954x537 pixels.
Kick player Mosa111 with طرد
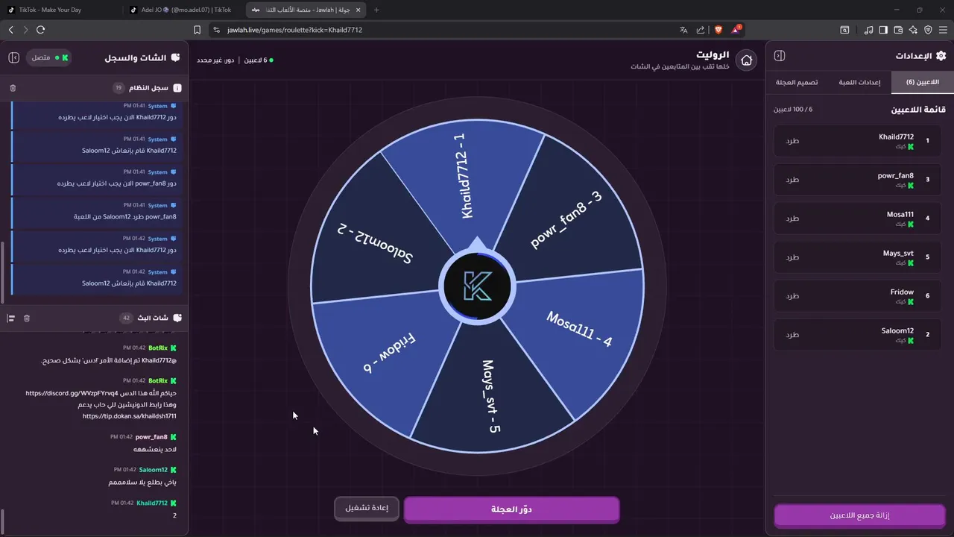pyautogui.click(x=792, y=219)
